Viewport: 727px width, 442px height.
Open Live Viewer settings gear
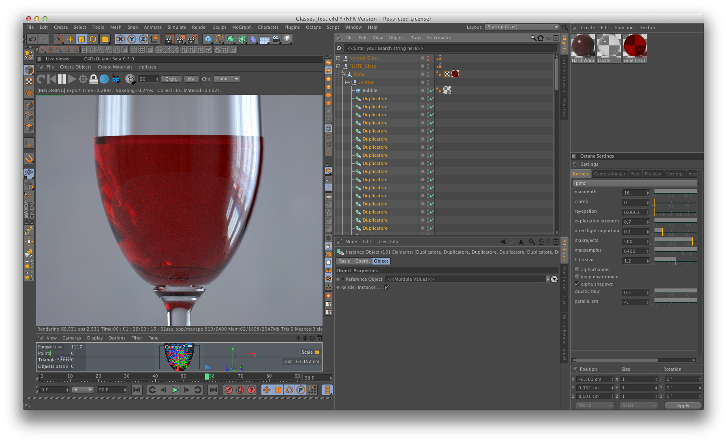[83, 79]
